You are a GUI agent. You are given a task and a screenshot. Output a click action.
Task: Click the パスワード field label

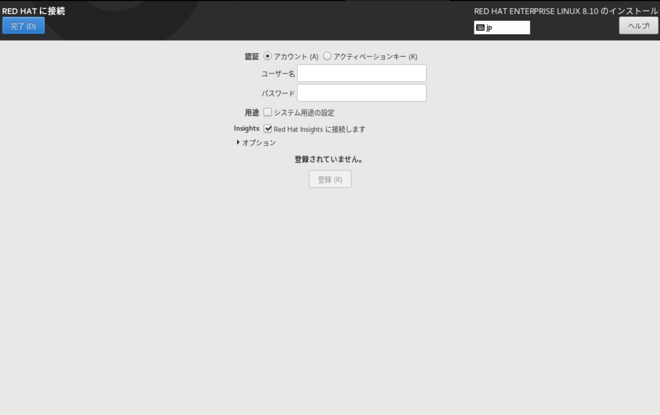coord(278,93)
